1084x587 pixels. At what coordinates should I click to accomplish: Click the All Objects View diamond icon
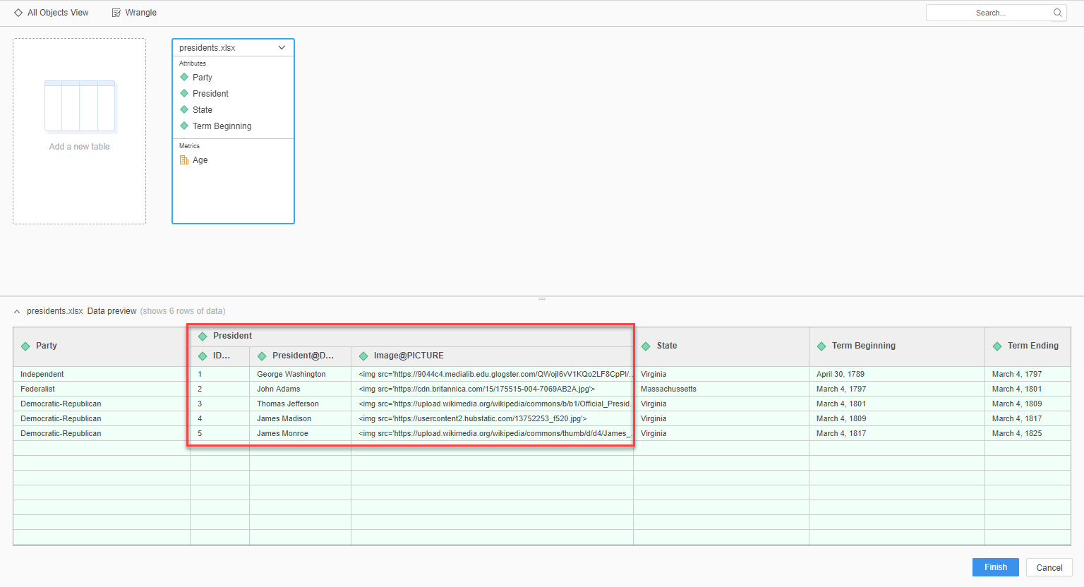click(x=18, y=13)
